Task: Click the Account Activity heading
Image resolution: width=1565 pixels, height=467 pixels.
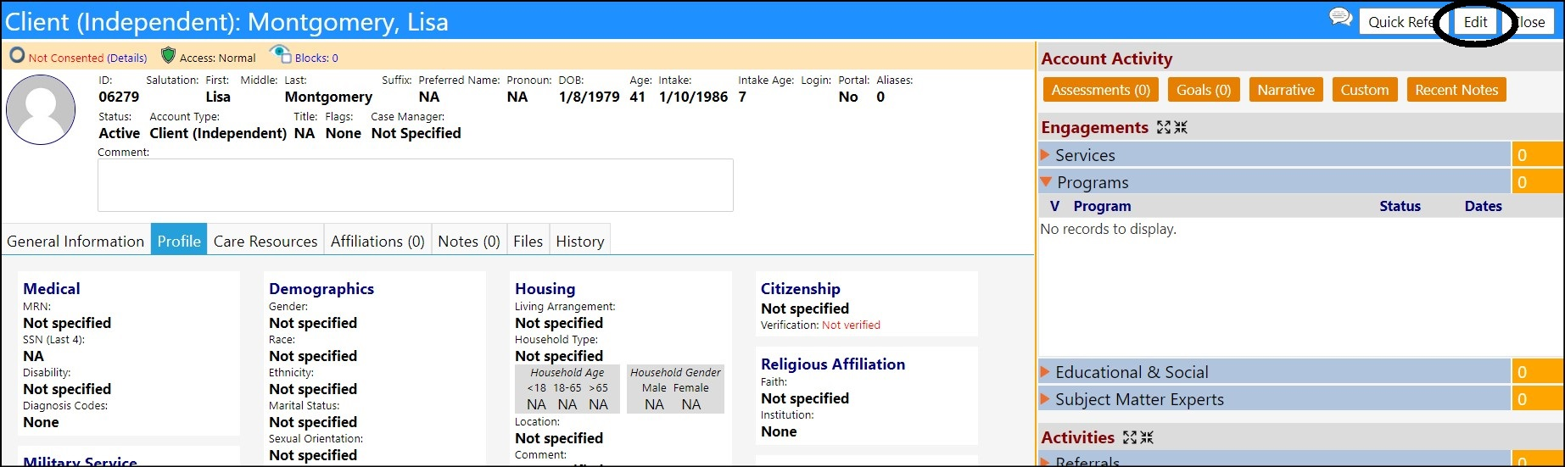Action: 1107,58
